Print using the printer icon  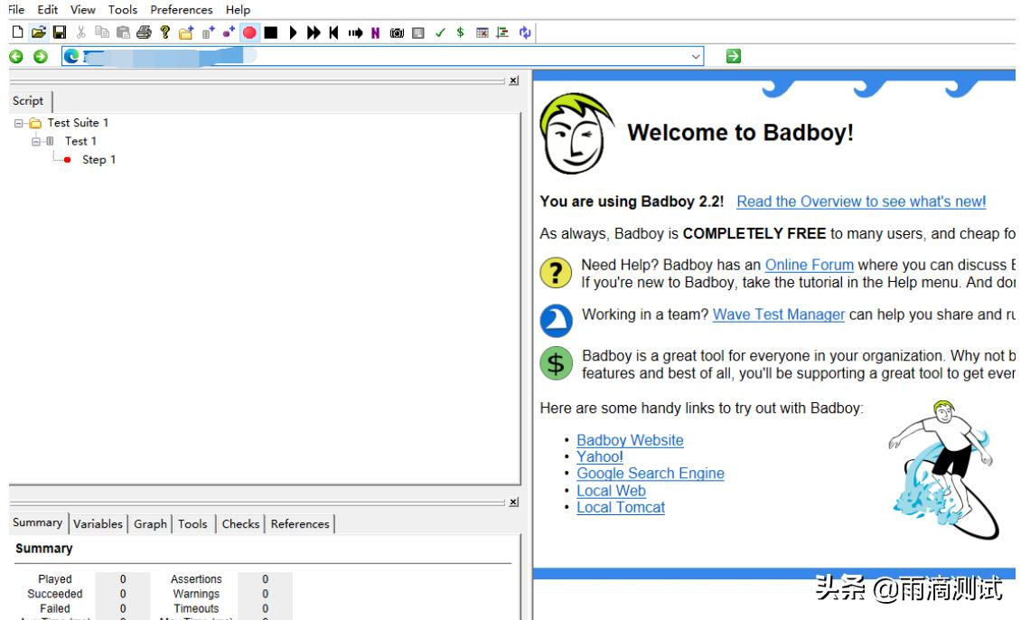pos(144,33)
